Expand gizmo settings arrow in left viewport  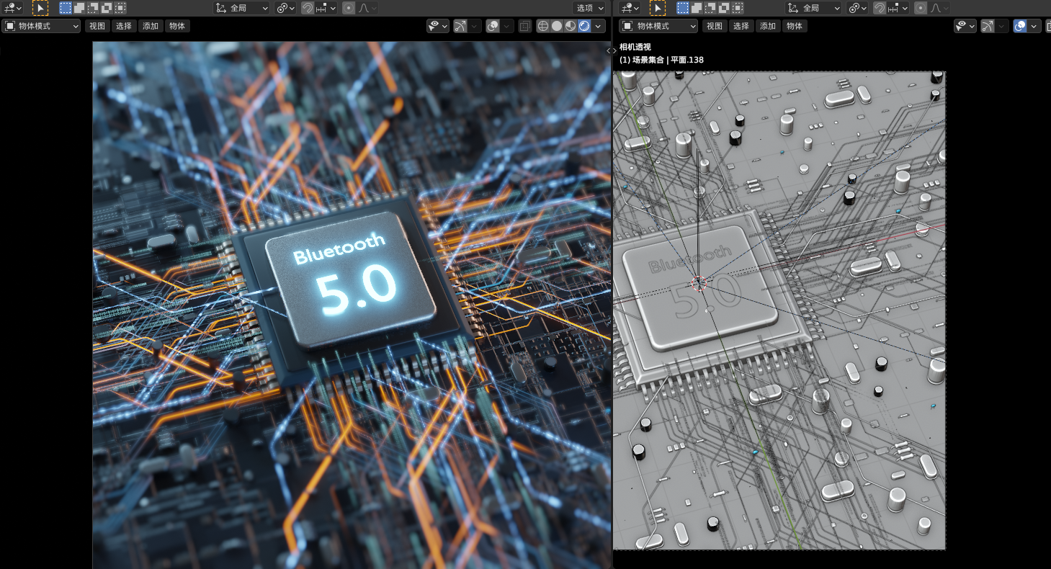coord(475,26)
